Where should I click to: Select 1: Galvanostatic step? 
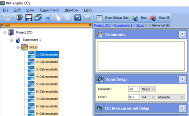tap(47, 55)
